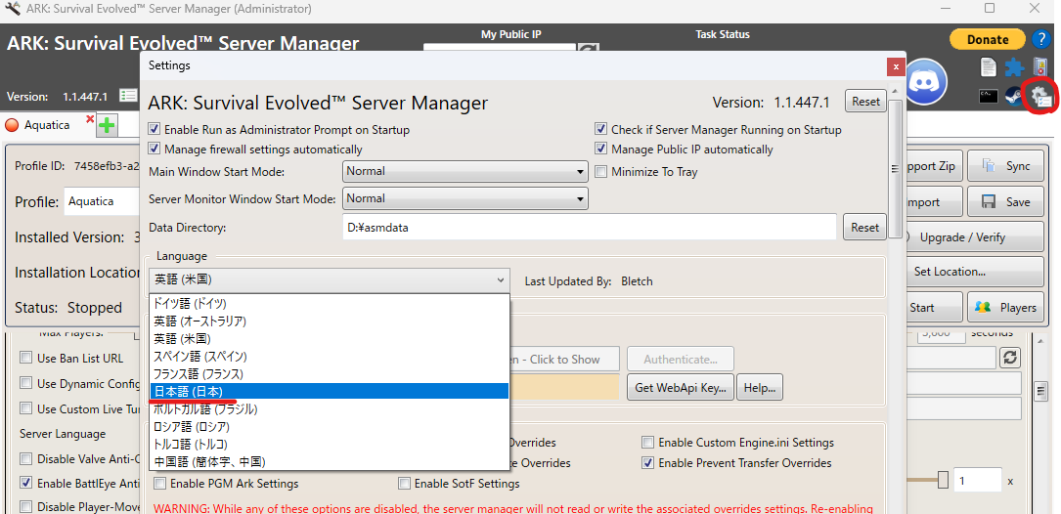
Task: Open the global settings gear icon
Action: pyautogui.click(x=1039, y=96)
